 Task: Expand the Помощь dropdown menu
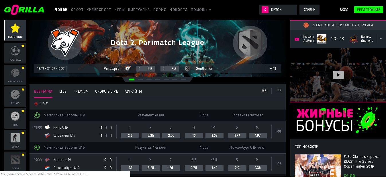pyautogui.click(x=201, y=10)
